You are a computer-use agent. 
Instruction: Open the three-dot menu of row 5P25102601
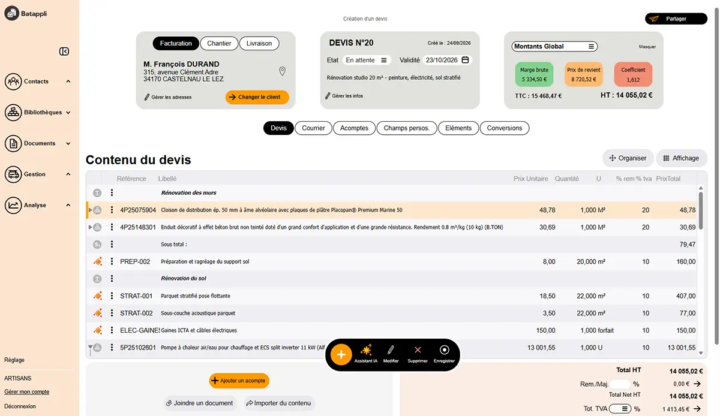point(112,348)
